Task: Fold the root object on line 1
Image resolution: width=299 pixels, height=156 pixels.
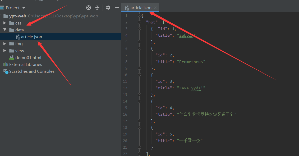Action: tap(139, 16)
